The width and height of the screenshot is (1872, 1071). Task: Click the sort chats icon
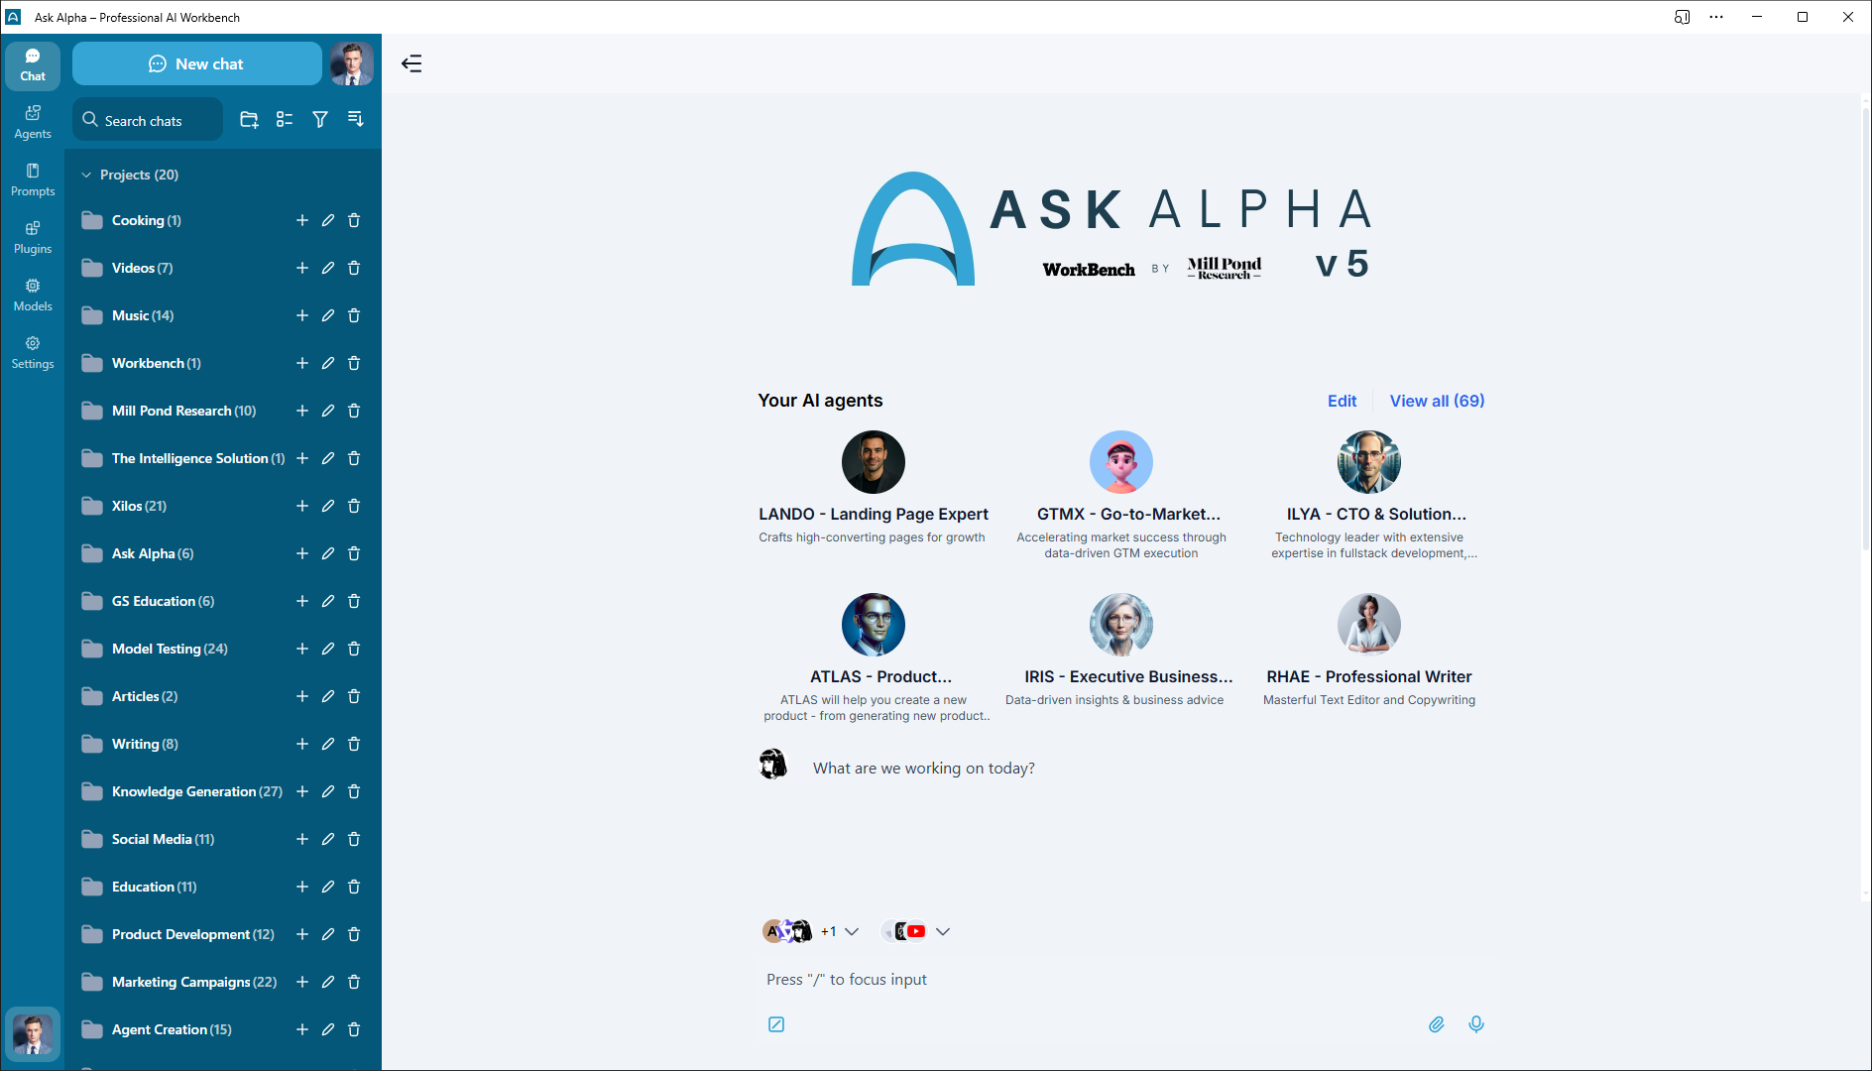[x=356, y=120]
